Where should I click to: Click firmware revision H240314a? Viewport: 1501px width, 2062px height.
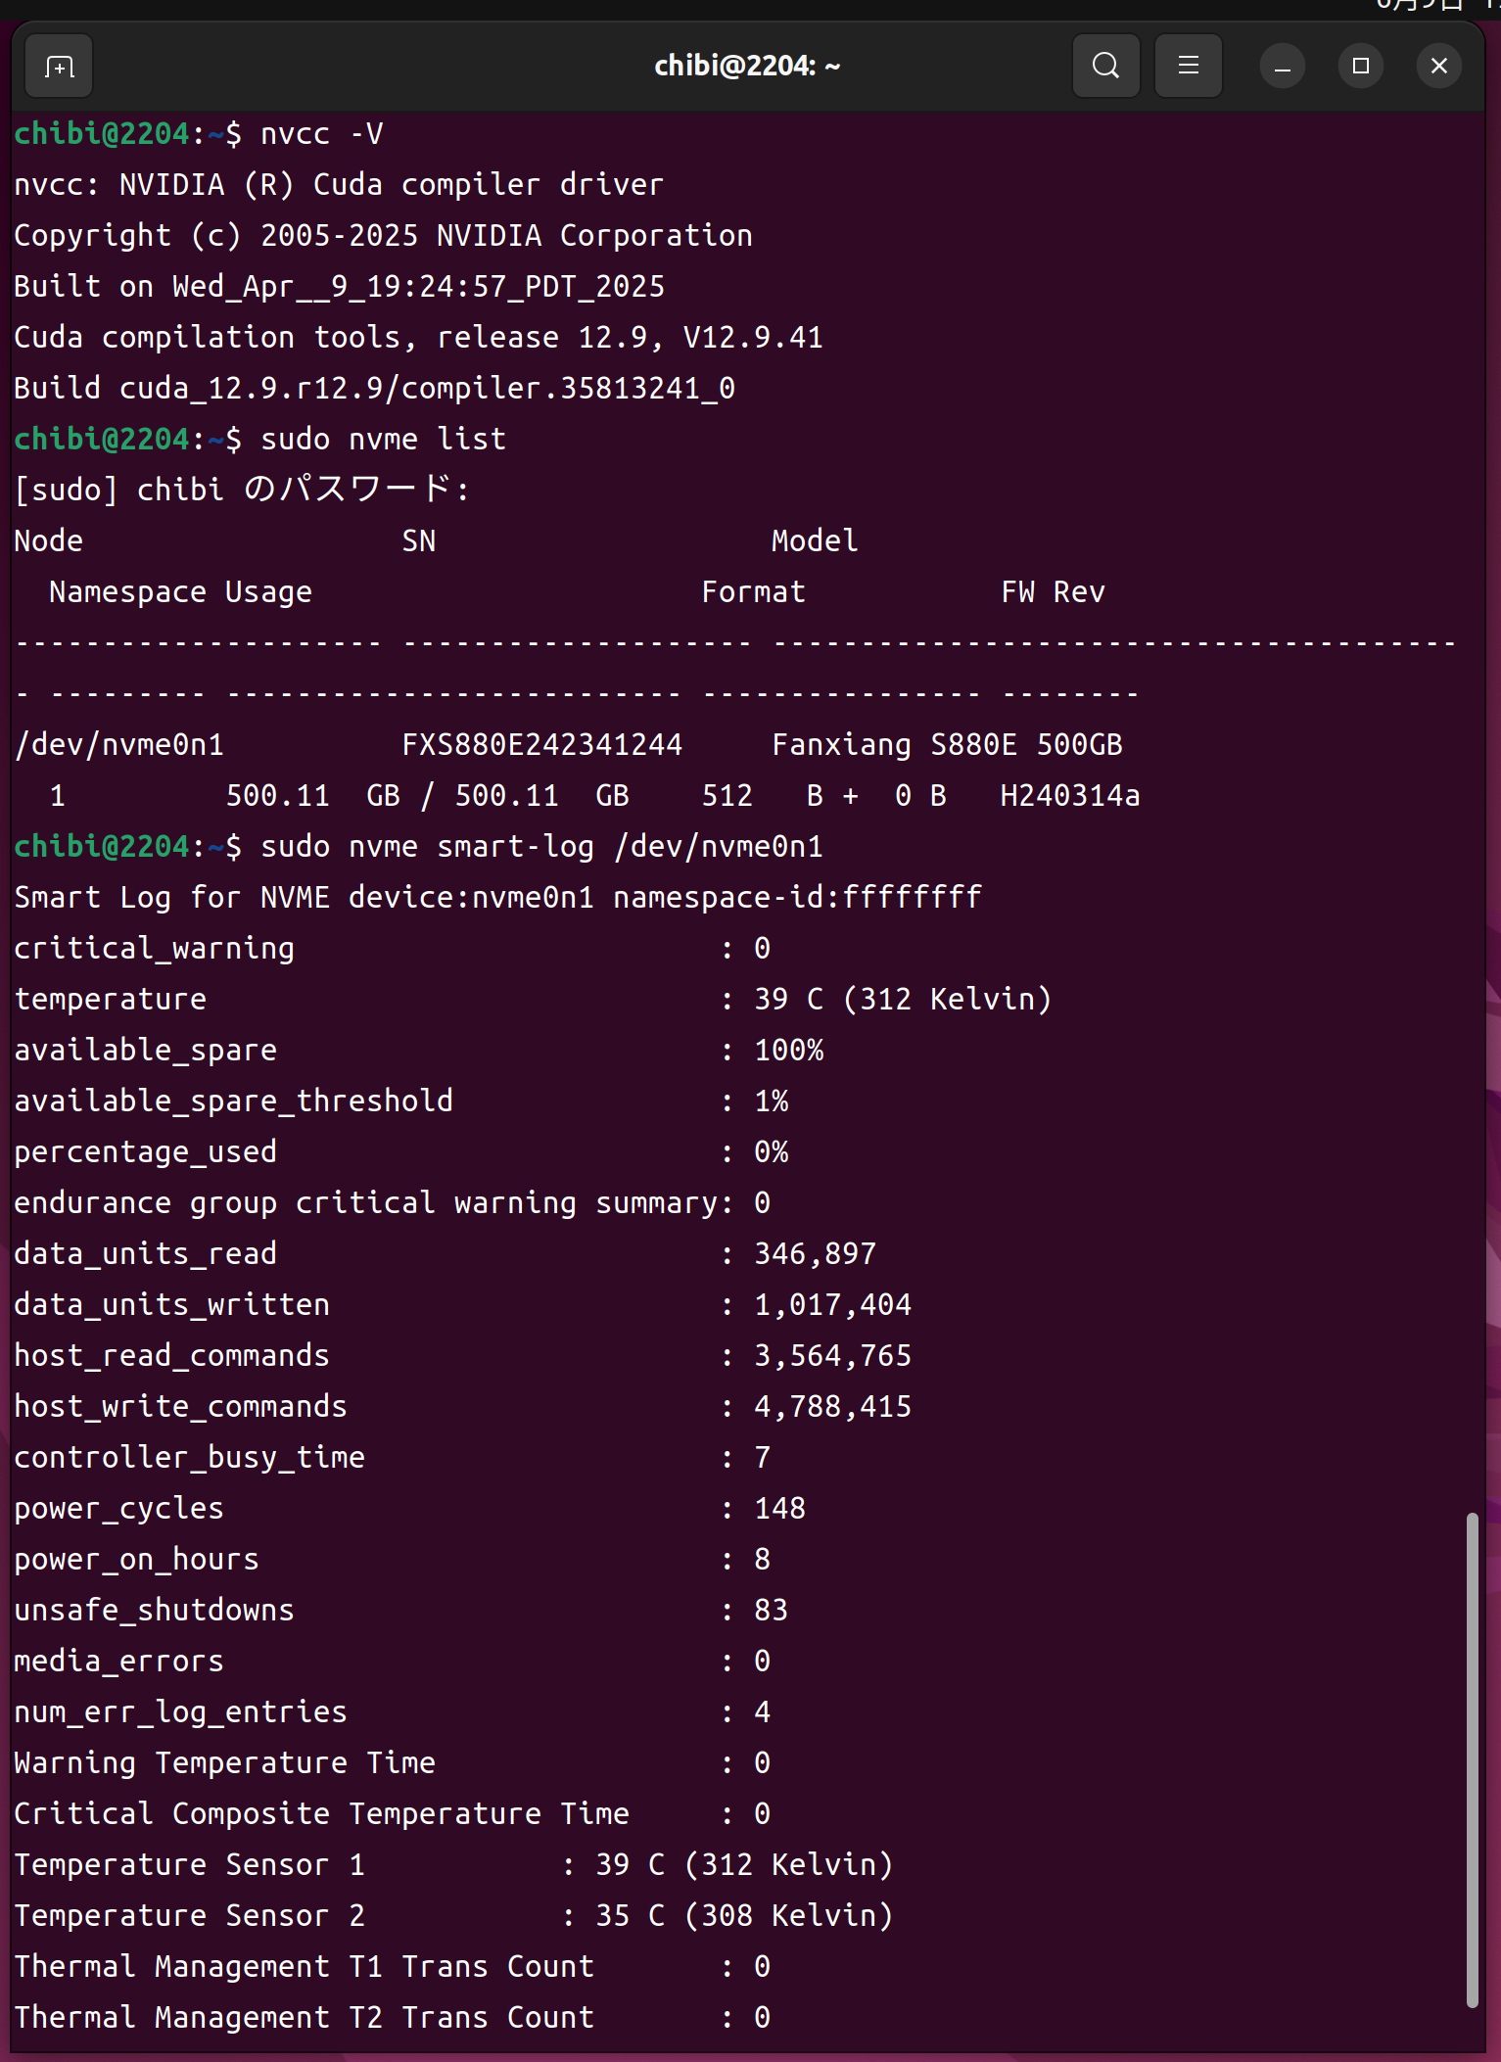1069,796
